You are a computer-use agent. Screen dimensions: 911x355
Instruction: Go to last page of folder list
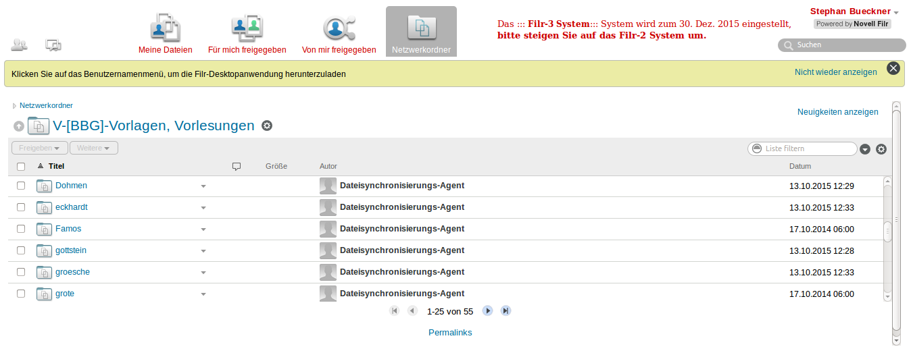506,310
